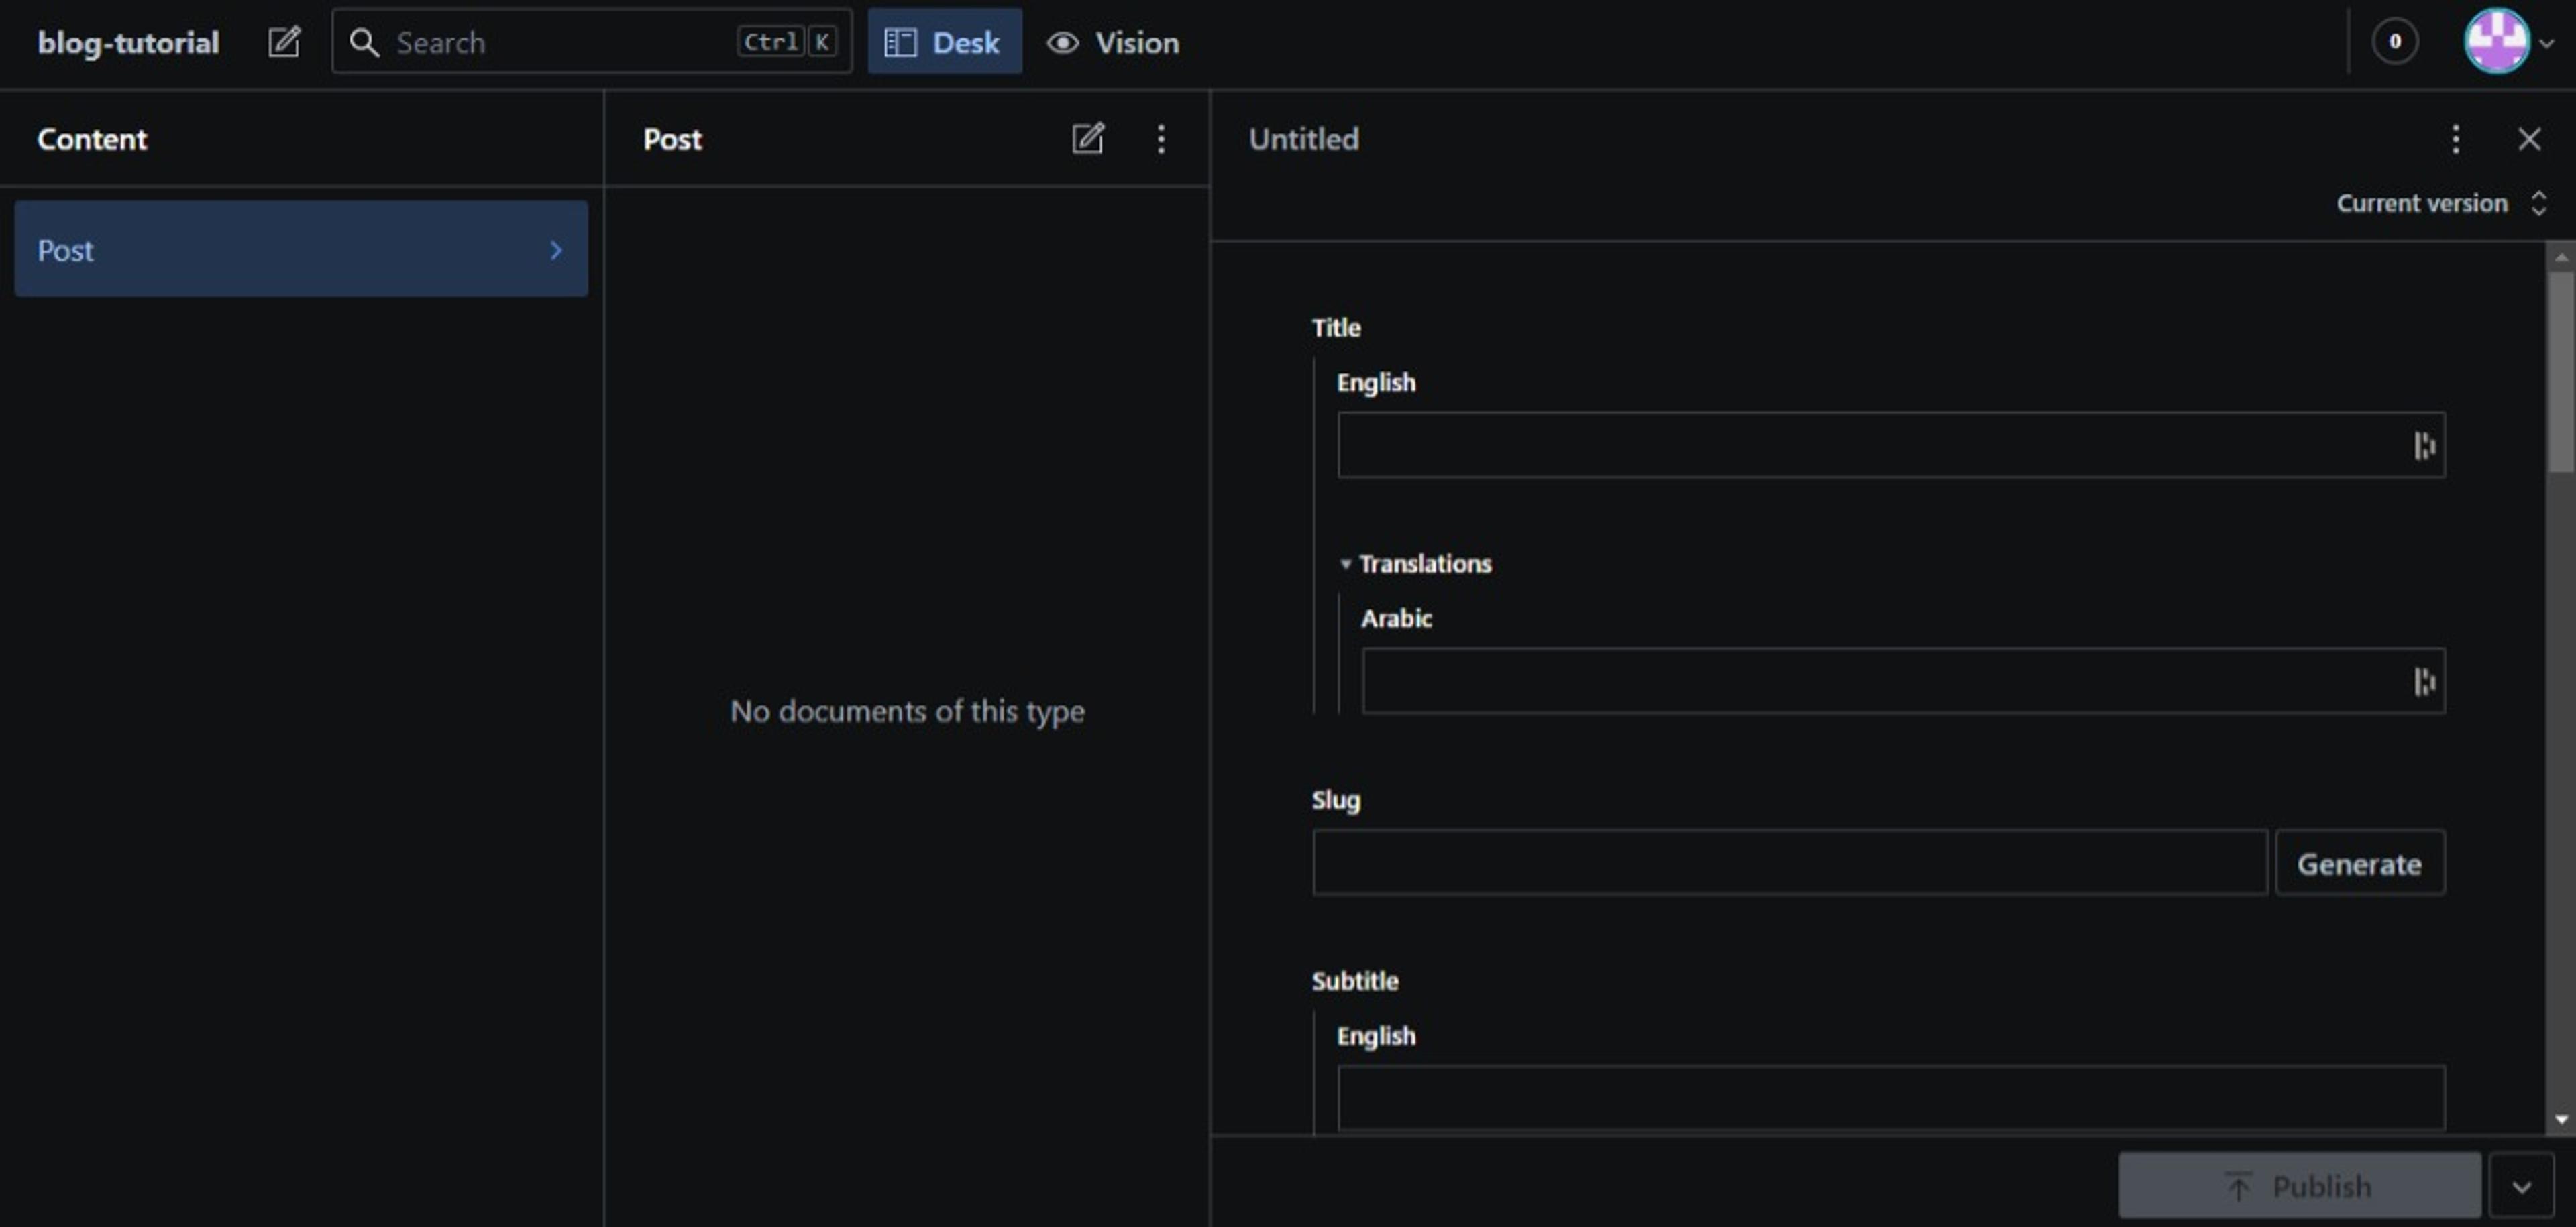Click into the Slug input field
This screenshot has height=1227, width=2576.
click(x=1789, y=864)
